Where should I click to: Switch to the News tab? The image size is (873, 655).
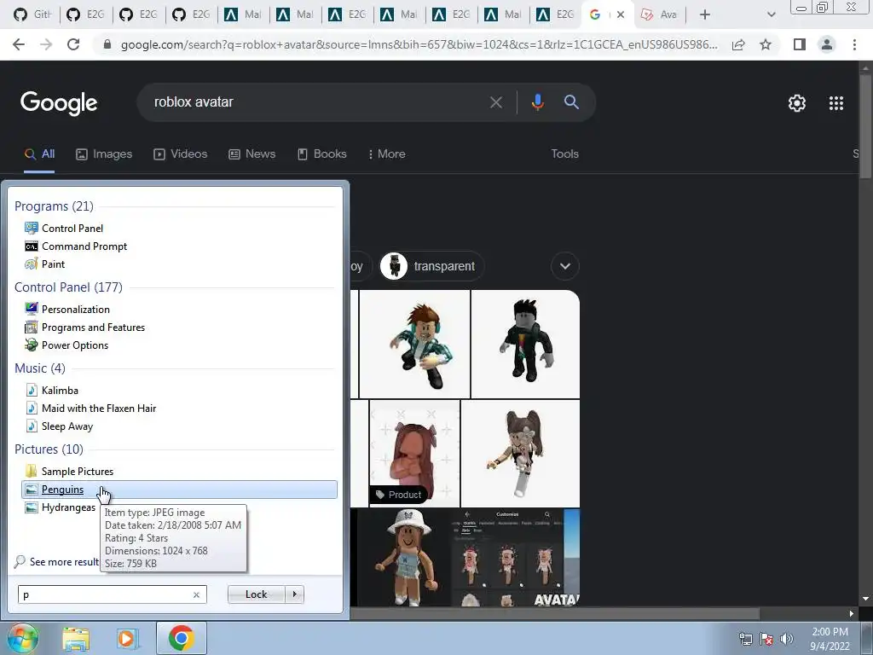pos(251,154)
